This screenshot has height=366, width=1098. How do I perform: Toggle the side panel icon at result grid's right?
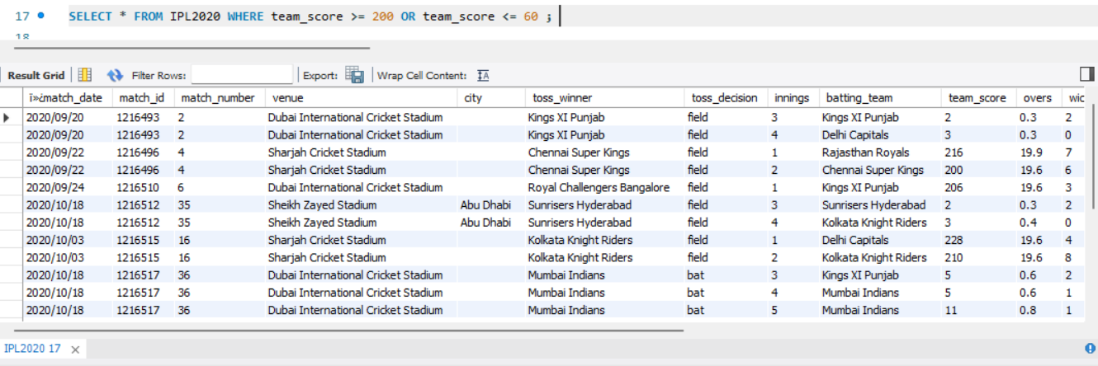(x=1086, y=74)
